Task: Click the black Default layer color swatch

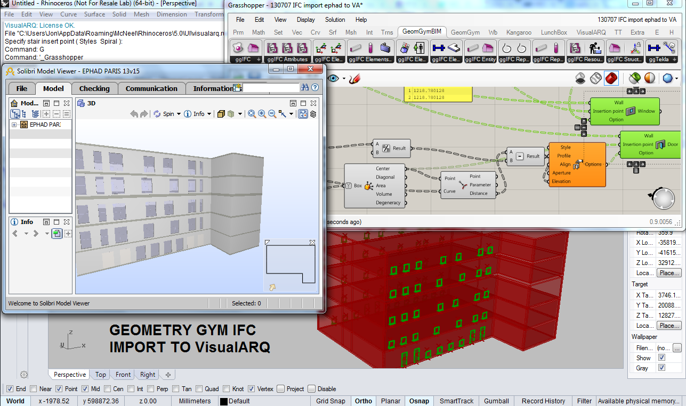Action: (224, 402)
